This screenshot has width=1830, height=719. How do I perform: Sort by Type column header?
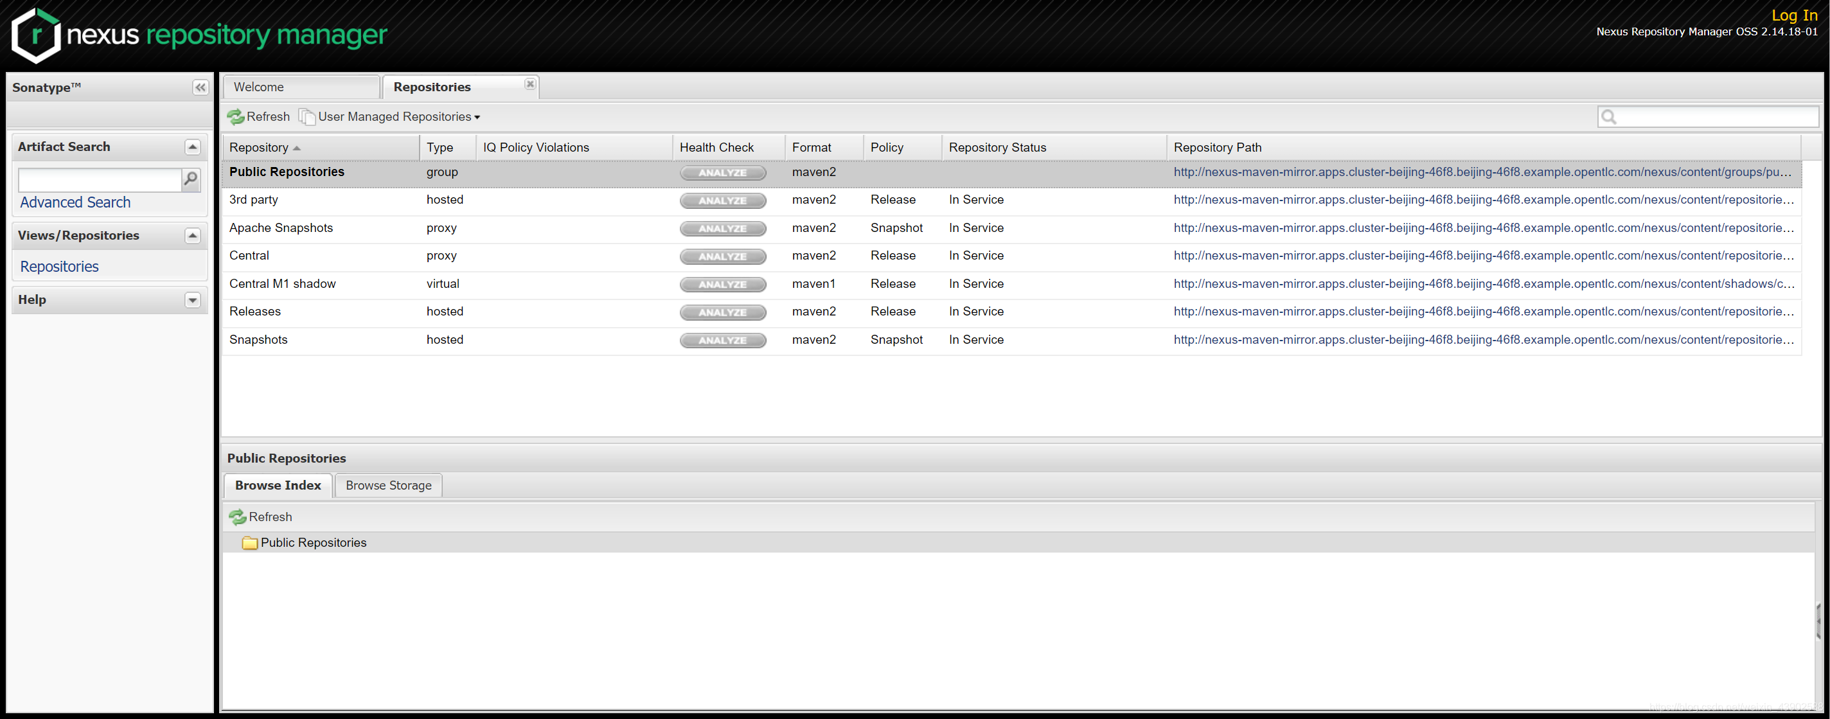pos(448,147)
